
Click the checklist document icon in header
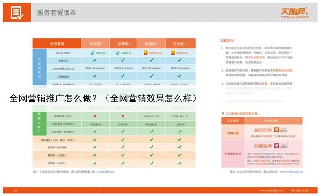pos(17,12)
